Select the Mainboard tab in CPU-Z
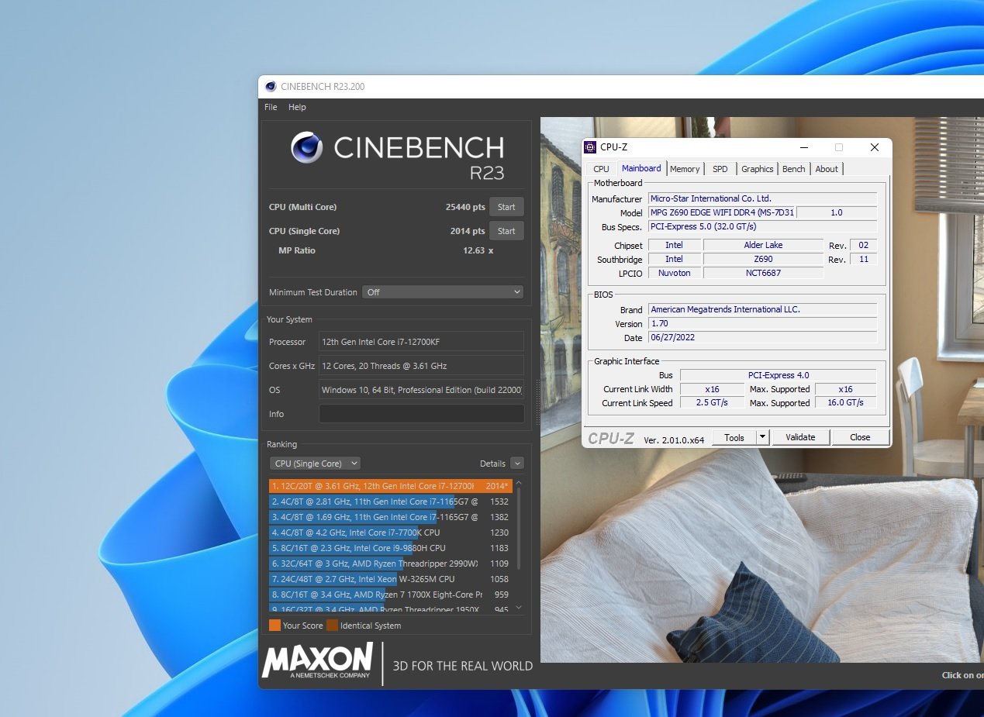Viewport: 984px width, 717px height. tap(641, 168)
